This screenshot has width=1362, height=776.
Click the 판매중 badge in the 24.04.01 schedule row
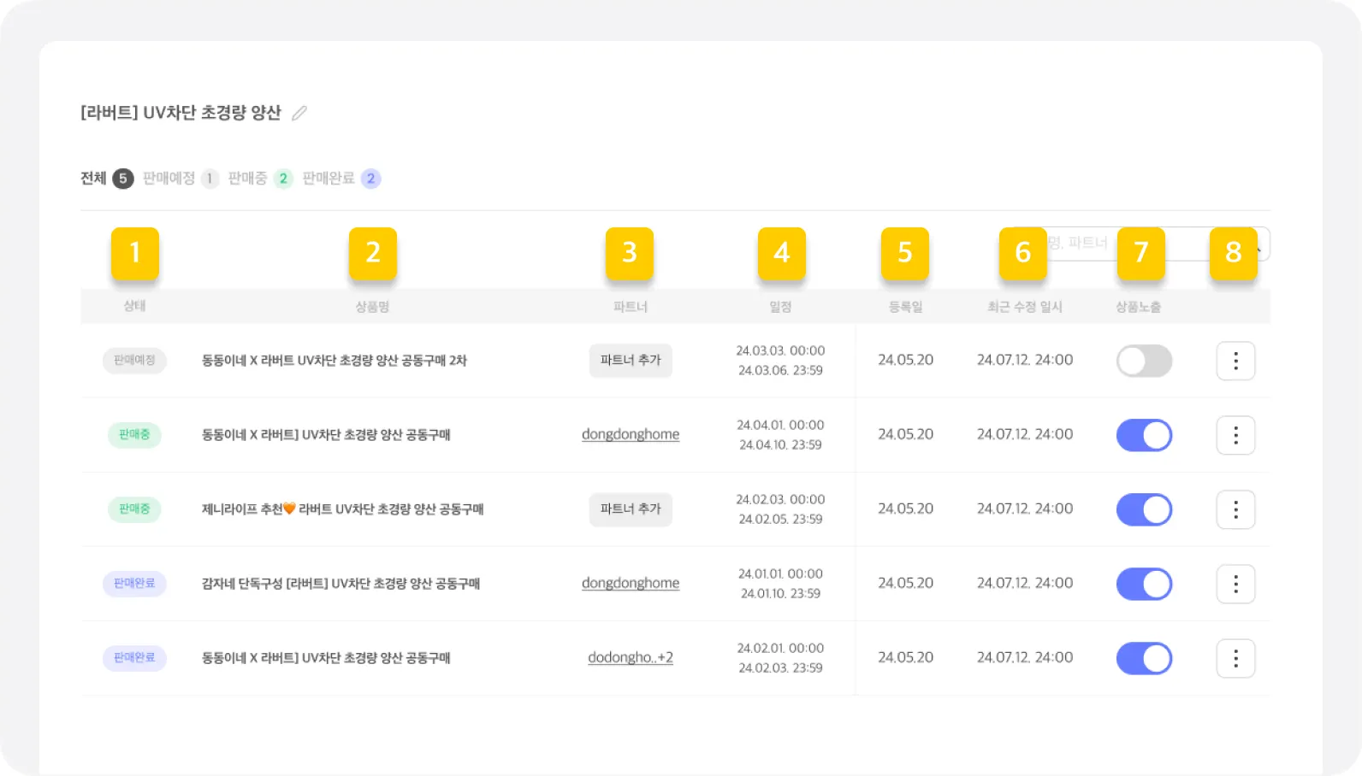tap(134, 435)
